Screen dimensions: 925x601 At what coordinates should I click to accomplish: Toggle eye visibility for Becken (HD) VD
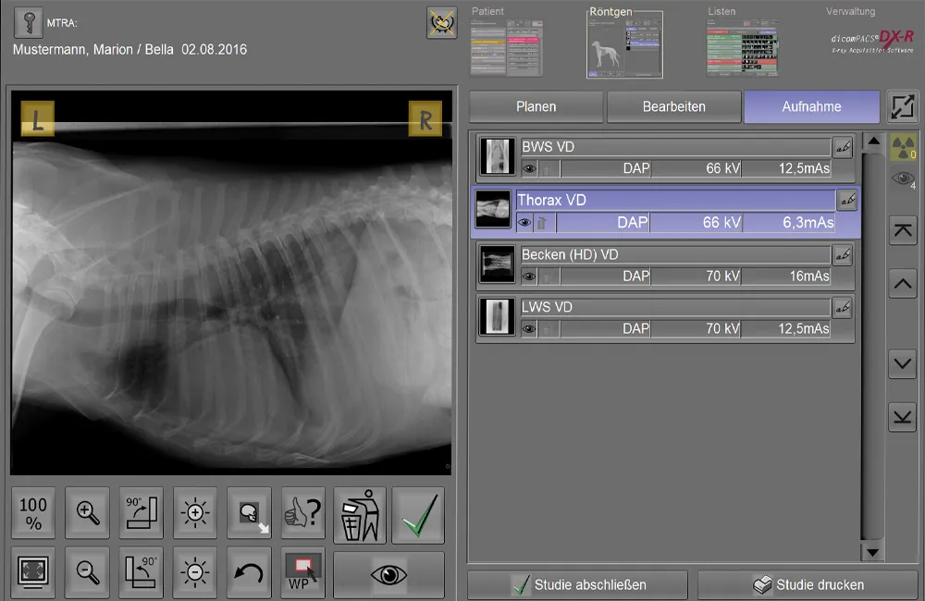(x=529, y=276)
